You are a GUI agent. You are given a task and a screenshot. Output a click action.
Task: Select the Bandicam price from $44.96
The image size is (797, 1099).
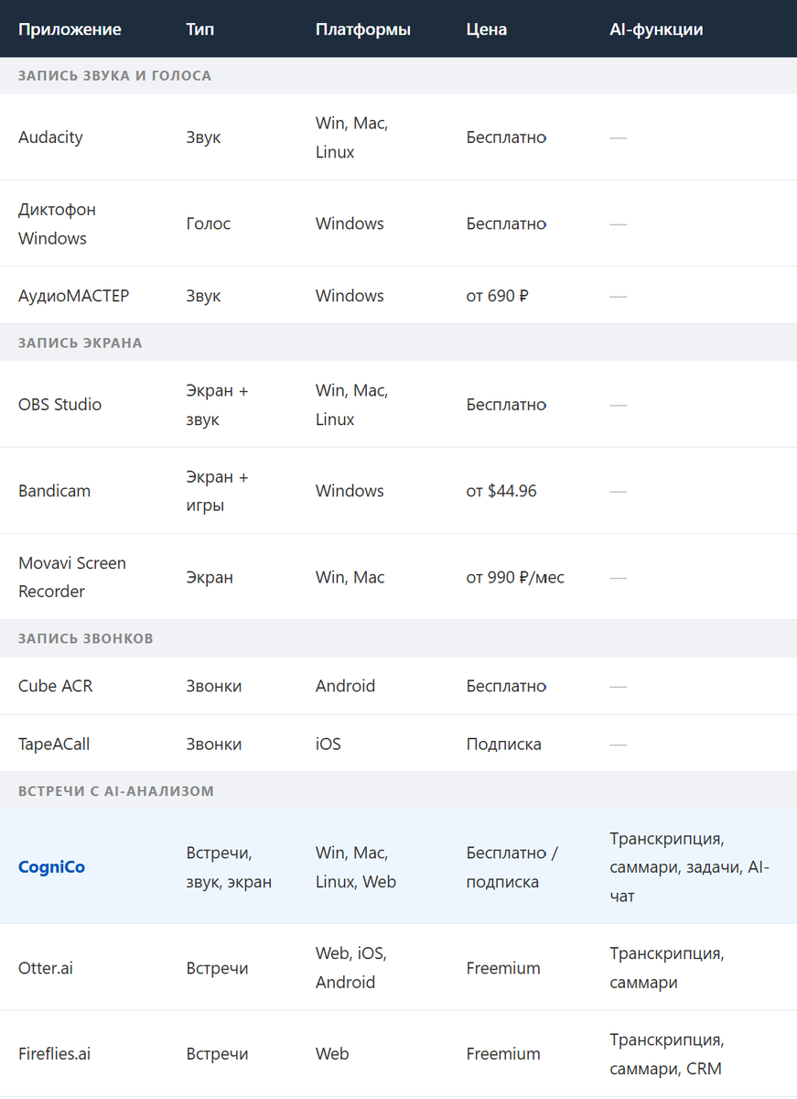point(501,491)
